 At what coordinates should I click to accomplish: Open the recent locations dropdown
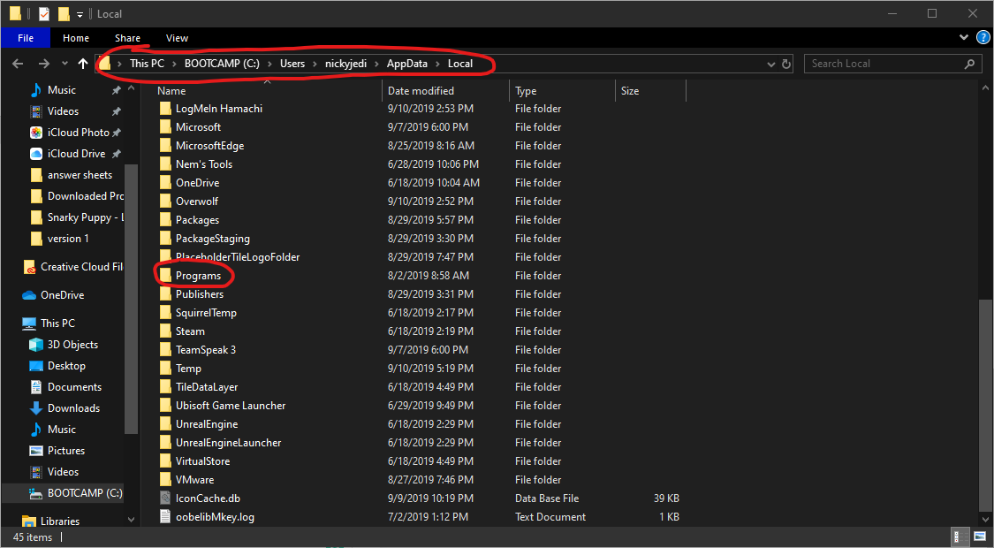64,64
